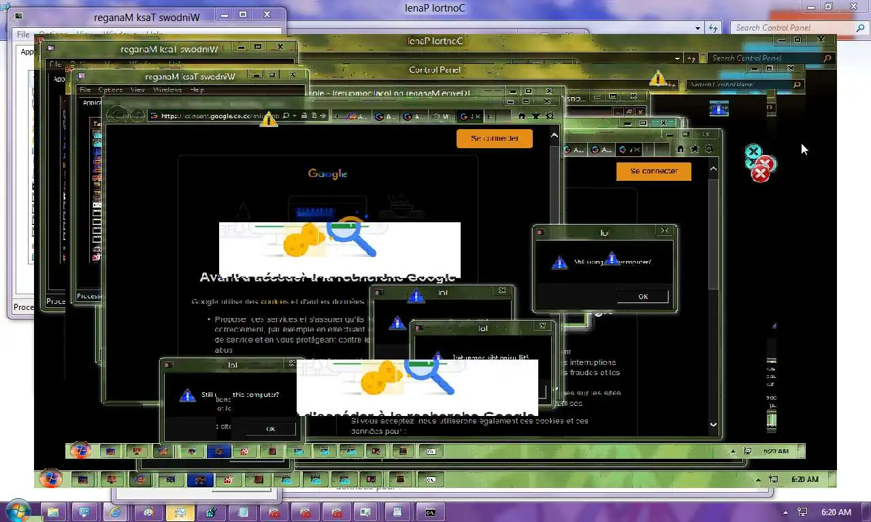This screenshot has width=871, height=522.
Task: Open the Paint palette icon on bottom taskbar
Action: tap(148, 512)
